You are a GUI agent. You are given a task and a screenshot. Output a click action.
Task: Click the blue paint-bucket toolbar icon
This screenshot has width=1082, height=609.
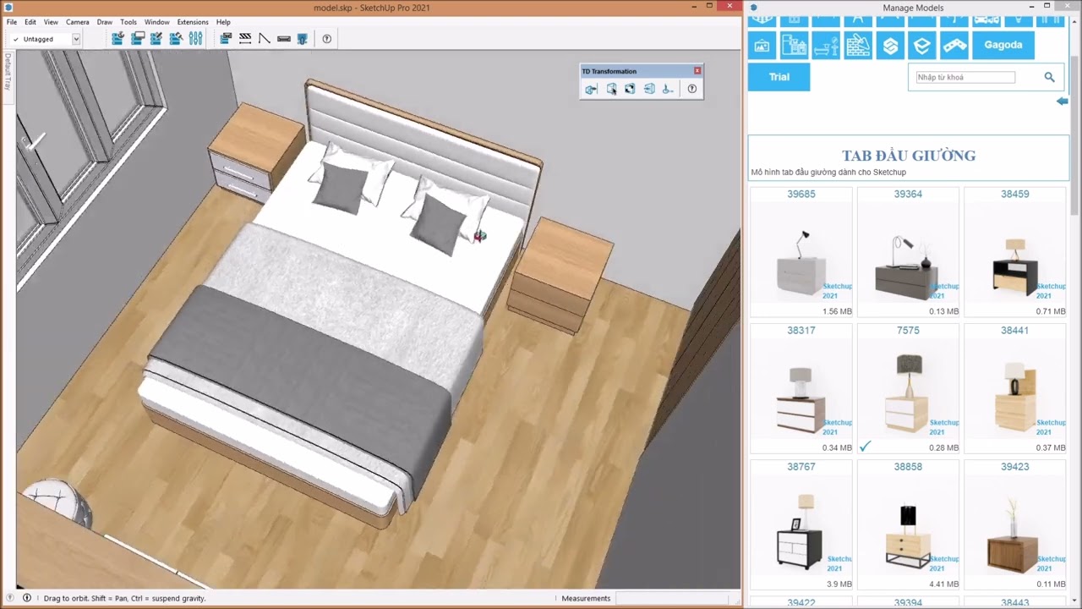pos(303,38)
